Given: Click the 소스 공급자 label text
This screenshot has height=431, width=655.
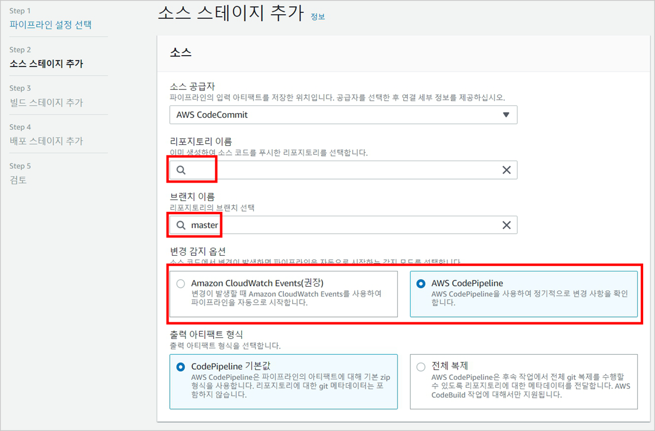Looking at the screenshot, I should [x=192, y=87].
